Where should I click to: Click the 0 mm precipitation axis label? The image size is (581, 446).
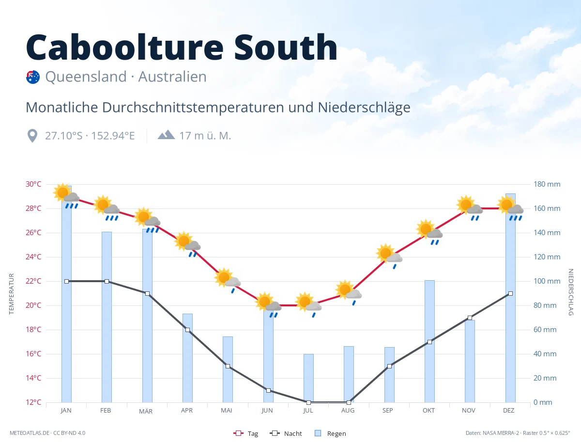(x=543, y=402)
